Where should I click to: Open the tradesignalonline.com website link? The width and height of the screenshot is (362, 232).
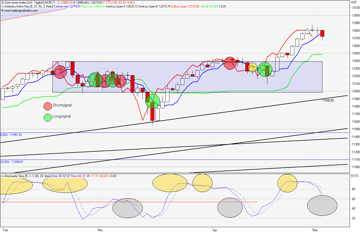[x=21, y=11]
